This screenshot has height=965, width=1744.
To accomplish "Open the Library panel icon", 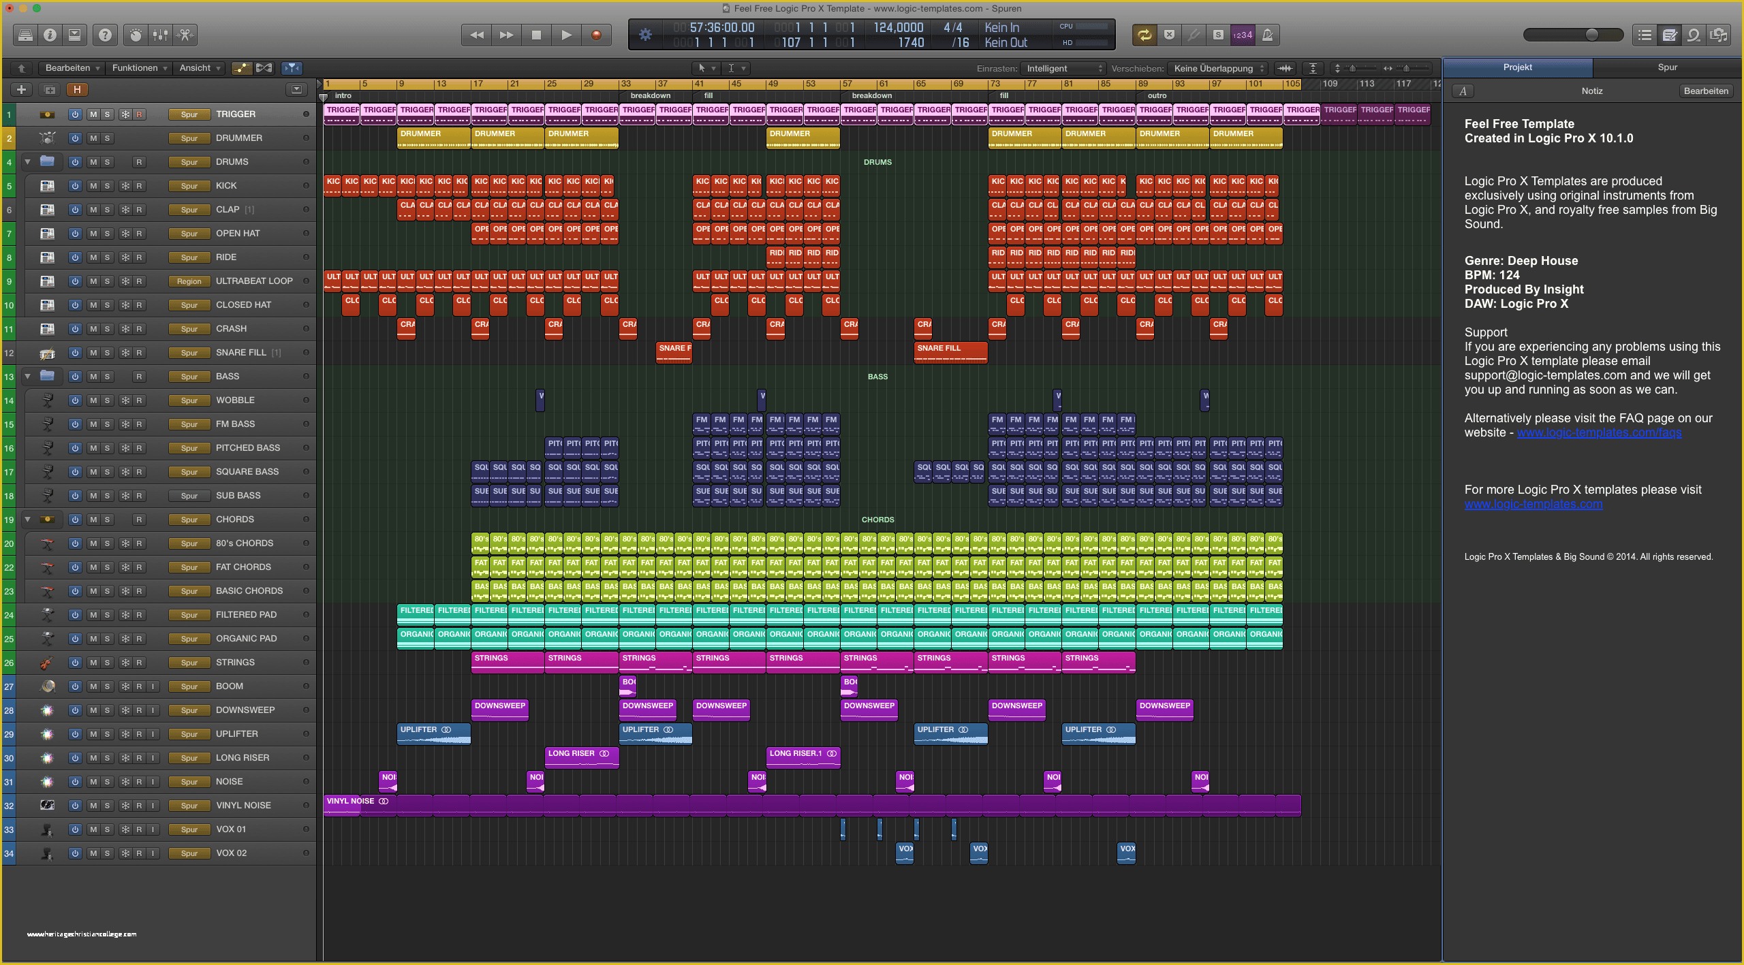I will point(25,35).
